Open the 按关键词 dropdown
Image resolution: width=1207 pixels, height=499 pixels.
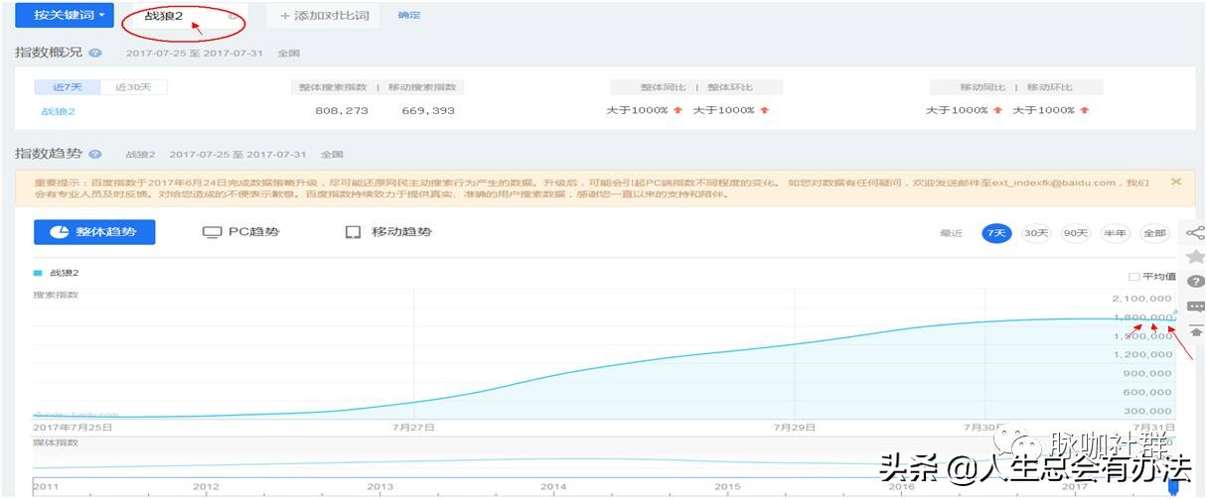coord(65,15)
